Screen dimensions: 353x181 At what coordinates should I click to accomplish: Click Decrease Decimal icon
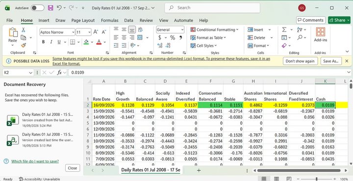coord(168,46)
